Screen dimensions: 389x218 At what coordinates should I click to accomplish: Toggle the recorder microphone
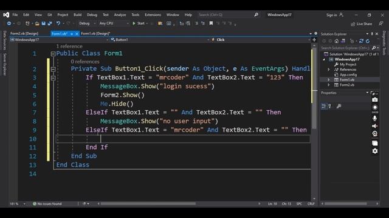point(375,118)
